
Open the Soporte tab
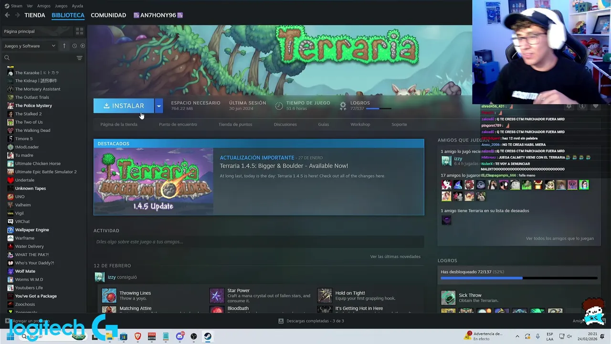pyautogui.click(x=399, y=124)
